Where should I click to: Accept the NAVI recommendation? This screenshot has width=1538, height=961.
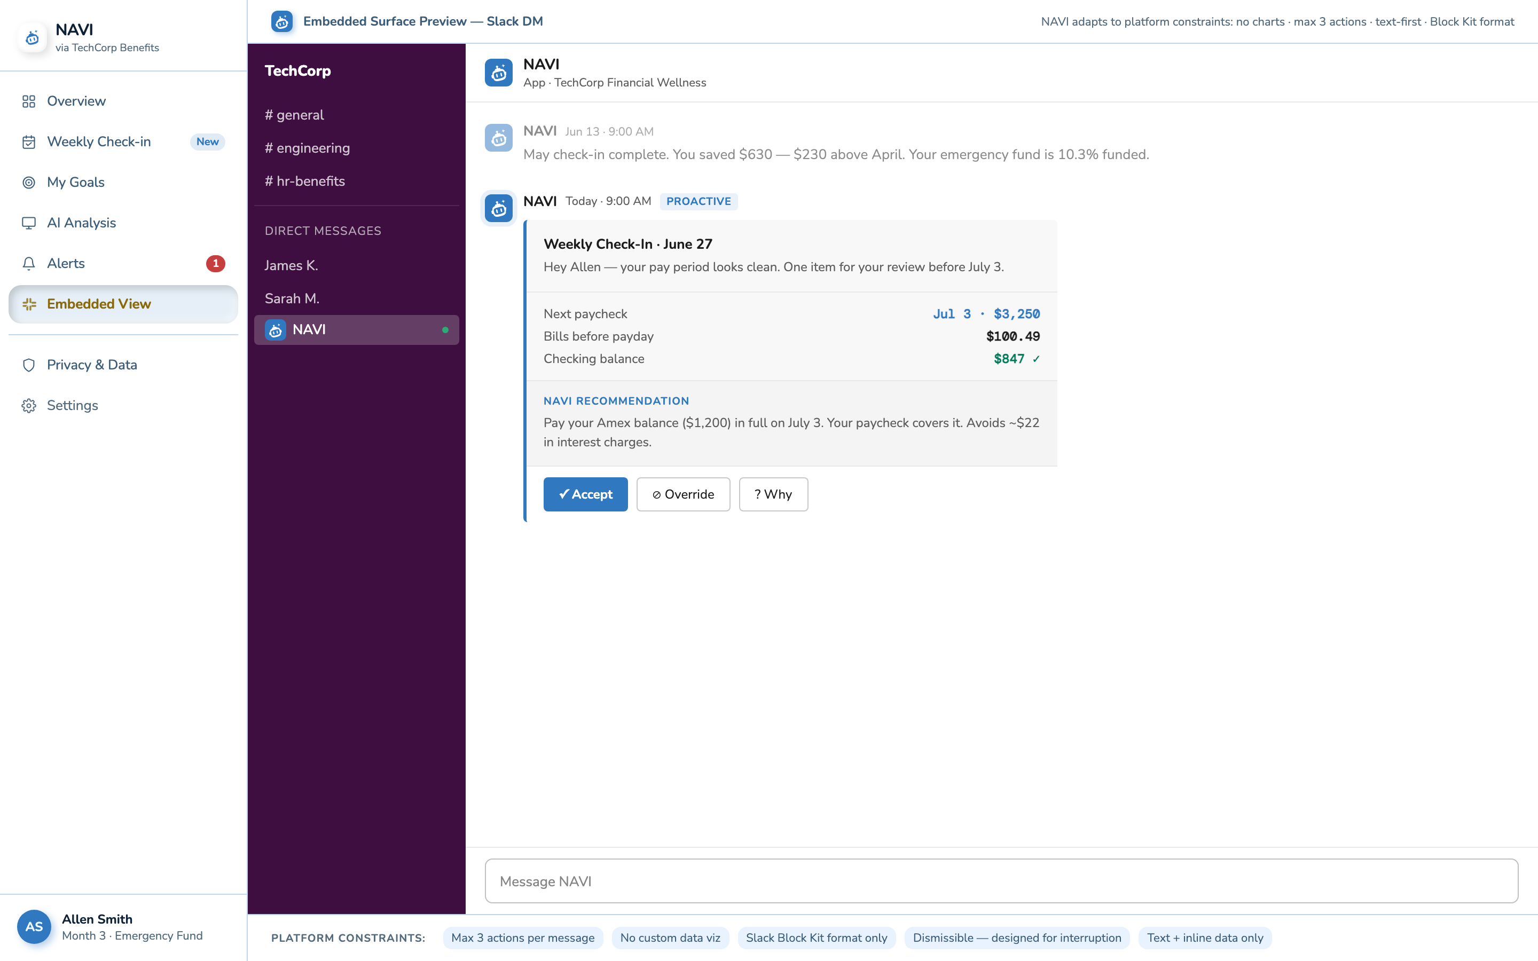tap(585, 494)
